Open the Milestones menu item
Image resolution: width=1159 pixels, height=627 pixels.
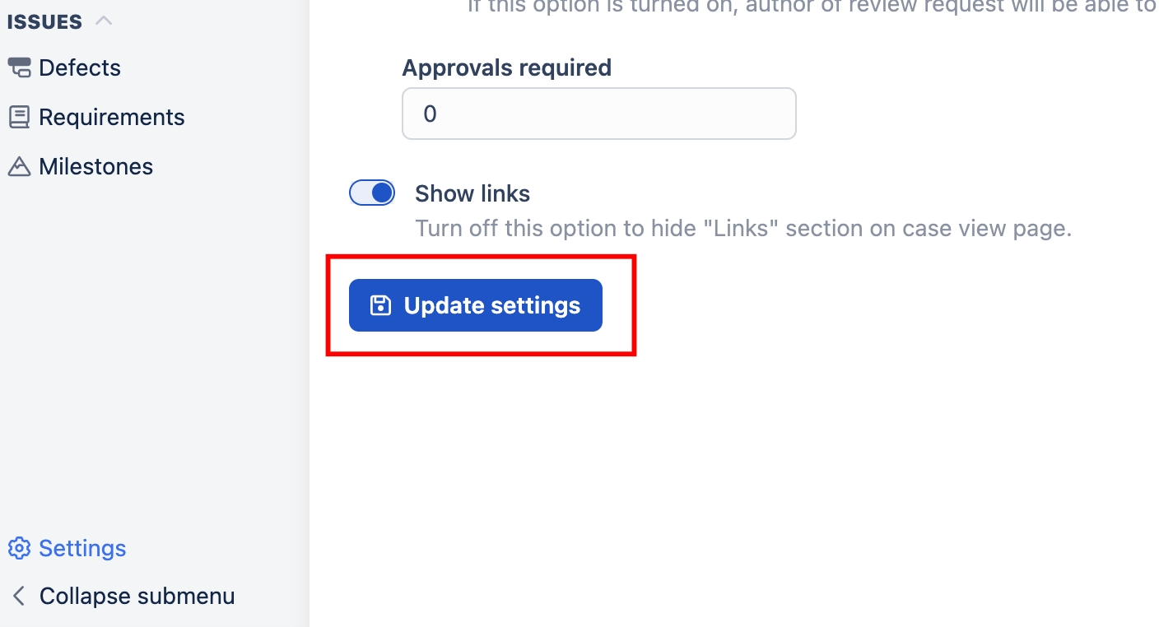tap(96, 166)
